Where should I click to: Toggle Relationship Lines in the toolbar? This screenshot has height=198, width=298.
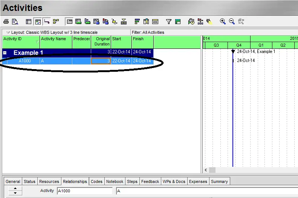(x=47, y=21)
